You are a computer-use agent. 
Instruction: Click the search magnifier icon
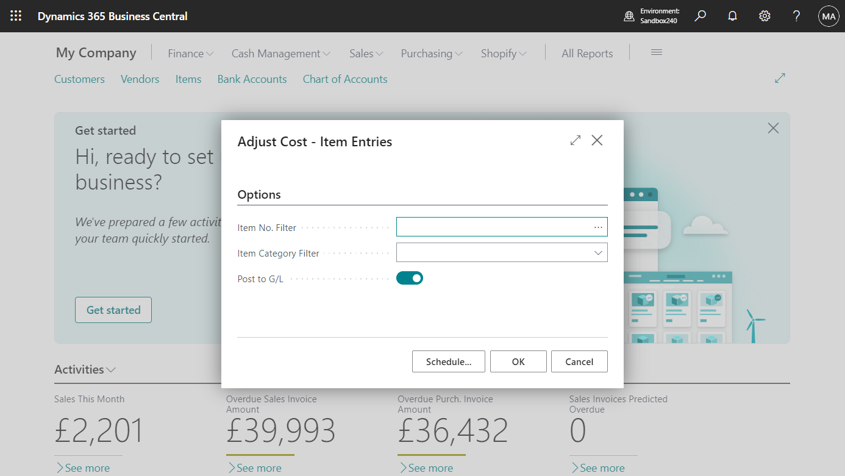(x=700, y=16)
